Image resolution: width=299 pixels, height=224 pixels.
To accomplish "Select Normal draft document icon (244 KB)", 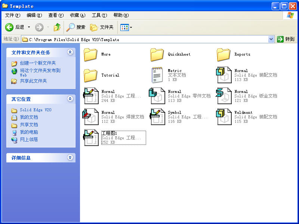I will click(x=91, y=96).
